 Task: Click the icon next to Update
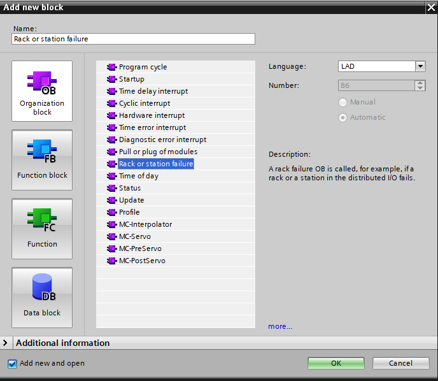112,200
